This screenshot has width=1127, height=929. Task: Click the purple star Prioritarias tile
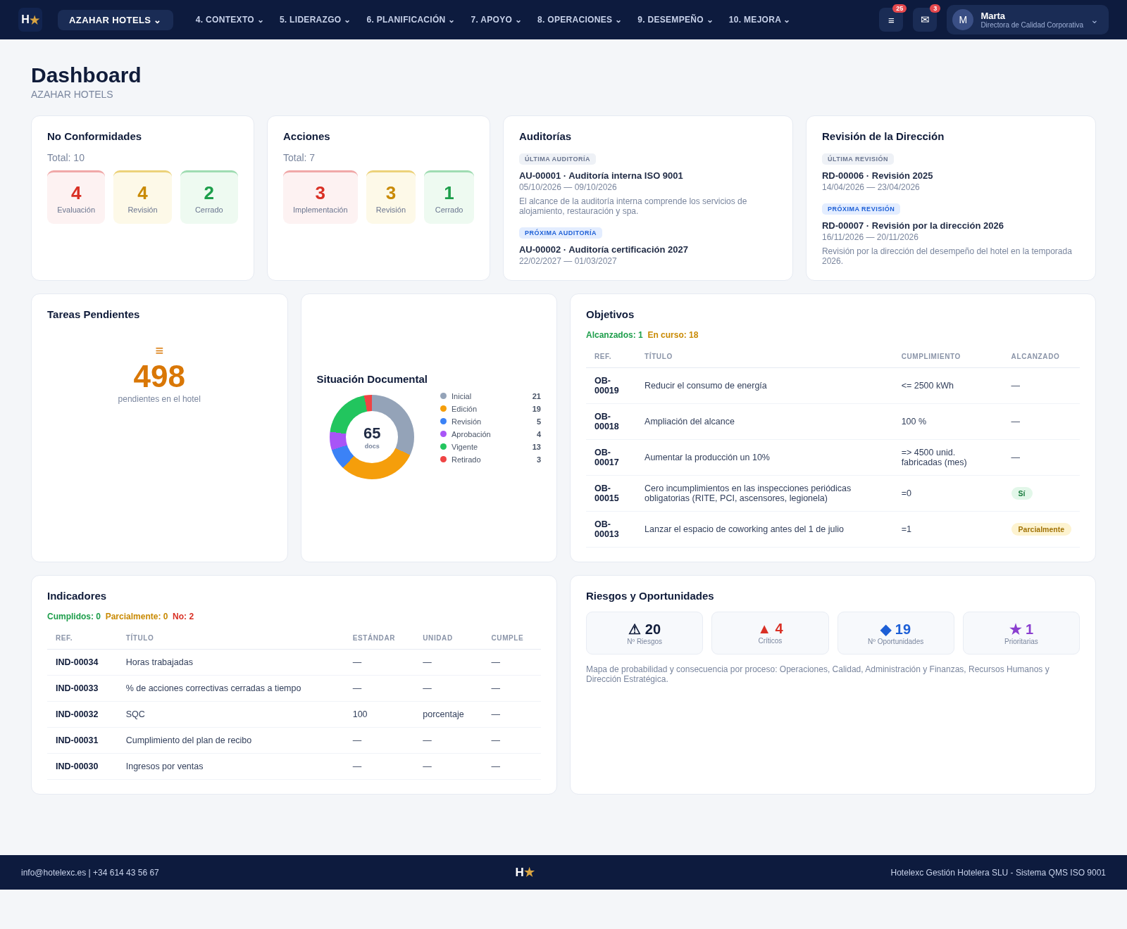pyautogui.click(x=1021, y=633)
